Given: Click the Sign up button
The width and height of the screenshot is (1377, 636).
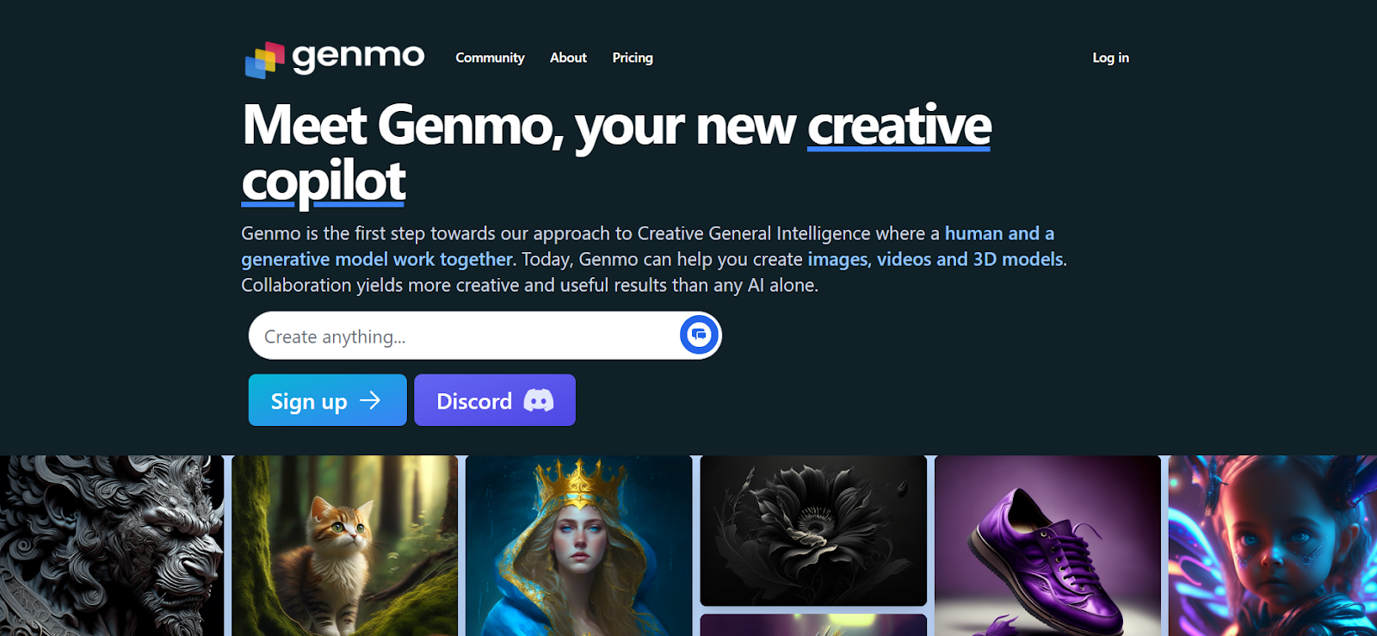Looking at the screenshot, I should tap(328, 400).
